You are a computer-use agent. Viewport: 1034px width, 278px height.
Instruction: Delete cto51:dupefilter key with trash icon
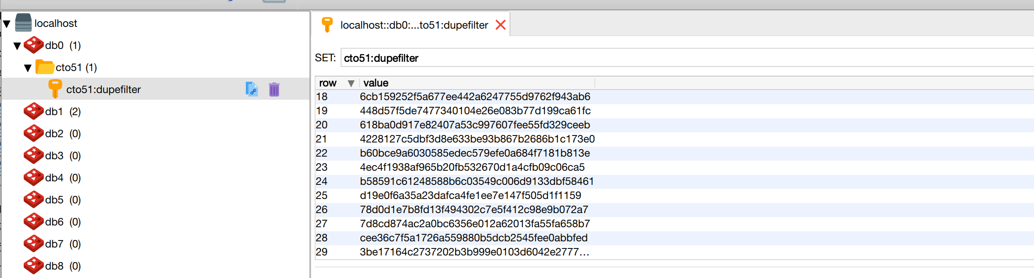[274, 89]
